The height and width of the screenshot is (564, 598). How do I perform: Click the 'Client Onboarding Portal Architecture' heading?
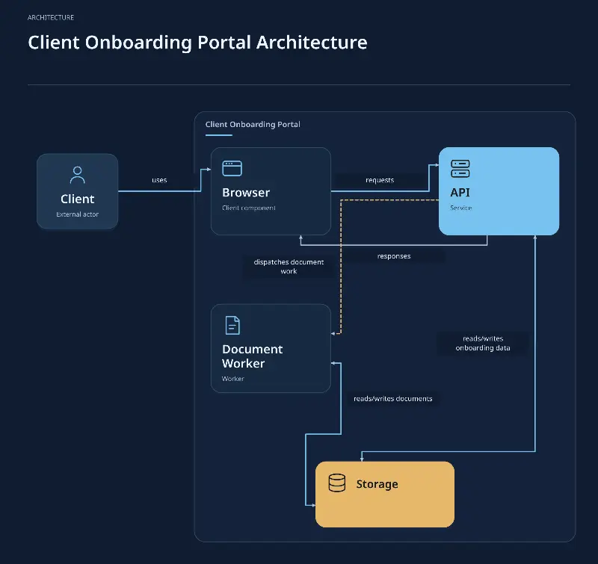point(197,43)
